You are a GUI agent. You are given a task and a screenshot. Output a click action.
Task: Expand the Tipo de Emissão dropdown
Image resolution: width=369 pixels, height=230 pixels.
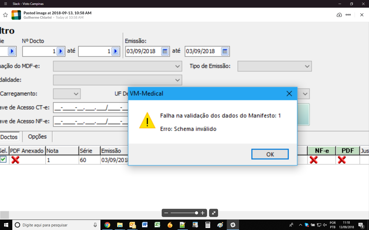coord(274,66)
